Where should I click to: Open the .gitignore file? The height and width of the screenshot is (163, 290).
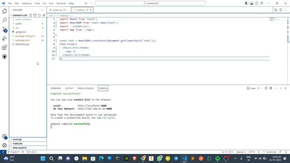tap(21, 32)
